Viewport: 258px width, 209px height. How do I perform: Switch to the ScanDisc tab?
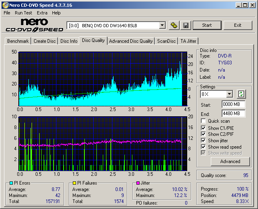click(x=166, y=41)
